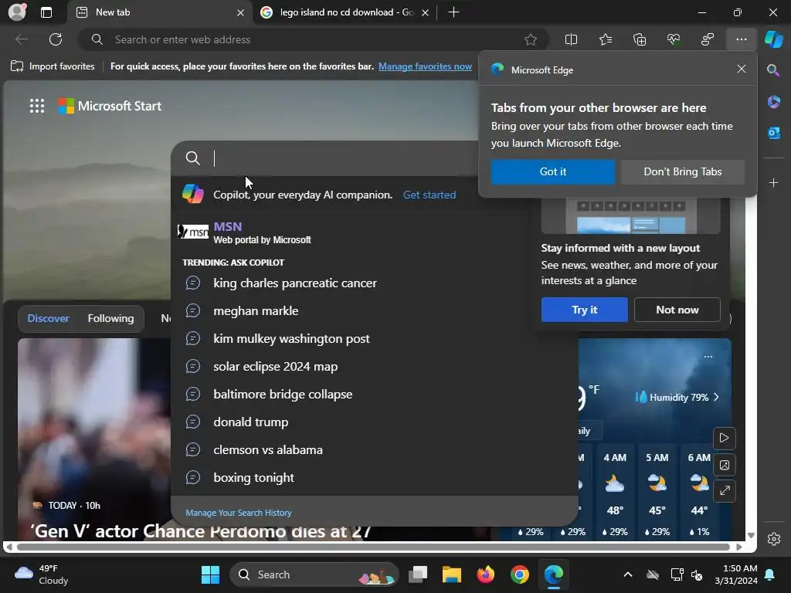Open weather widget showing 49°F Cloudy
This screenshot has height=593, width=791.
tap(42, 574)
